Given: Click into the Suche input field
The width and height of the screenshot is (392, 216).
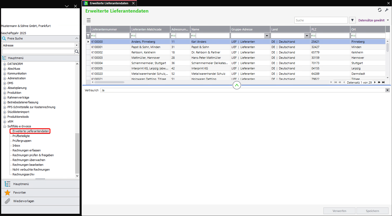Looking at the screenshot, I should (x=321, y=20).
